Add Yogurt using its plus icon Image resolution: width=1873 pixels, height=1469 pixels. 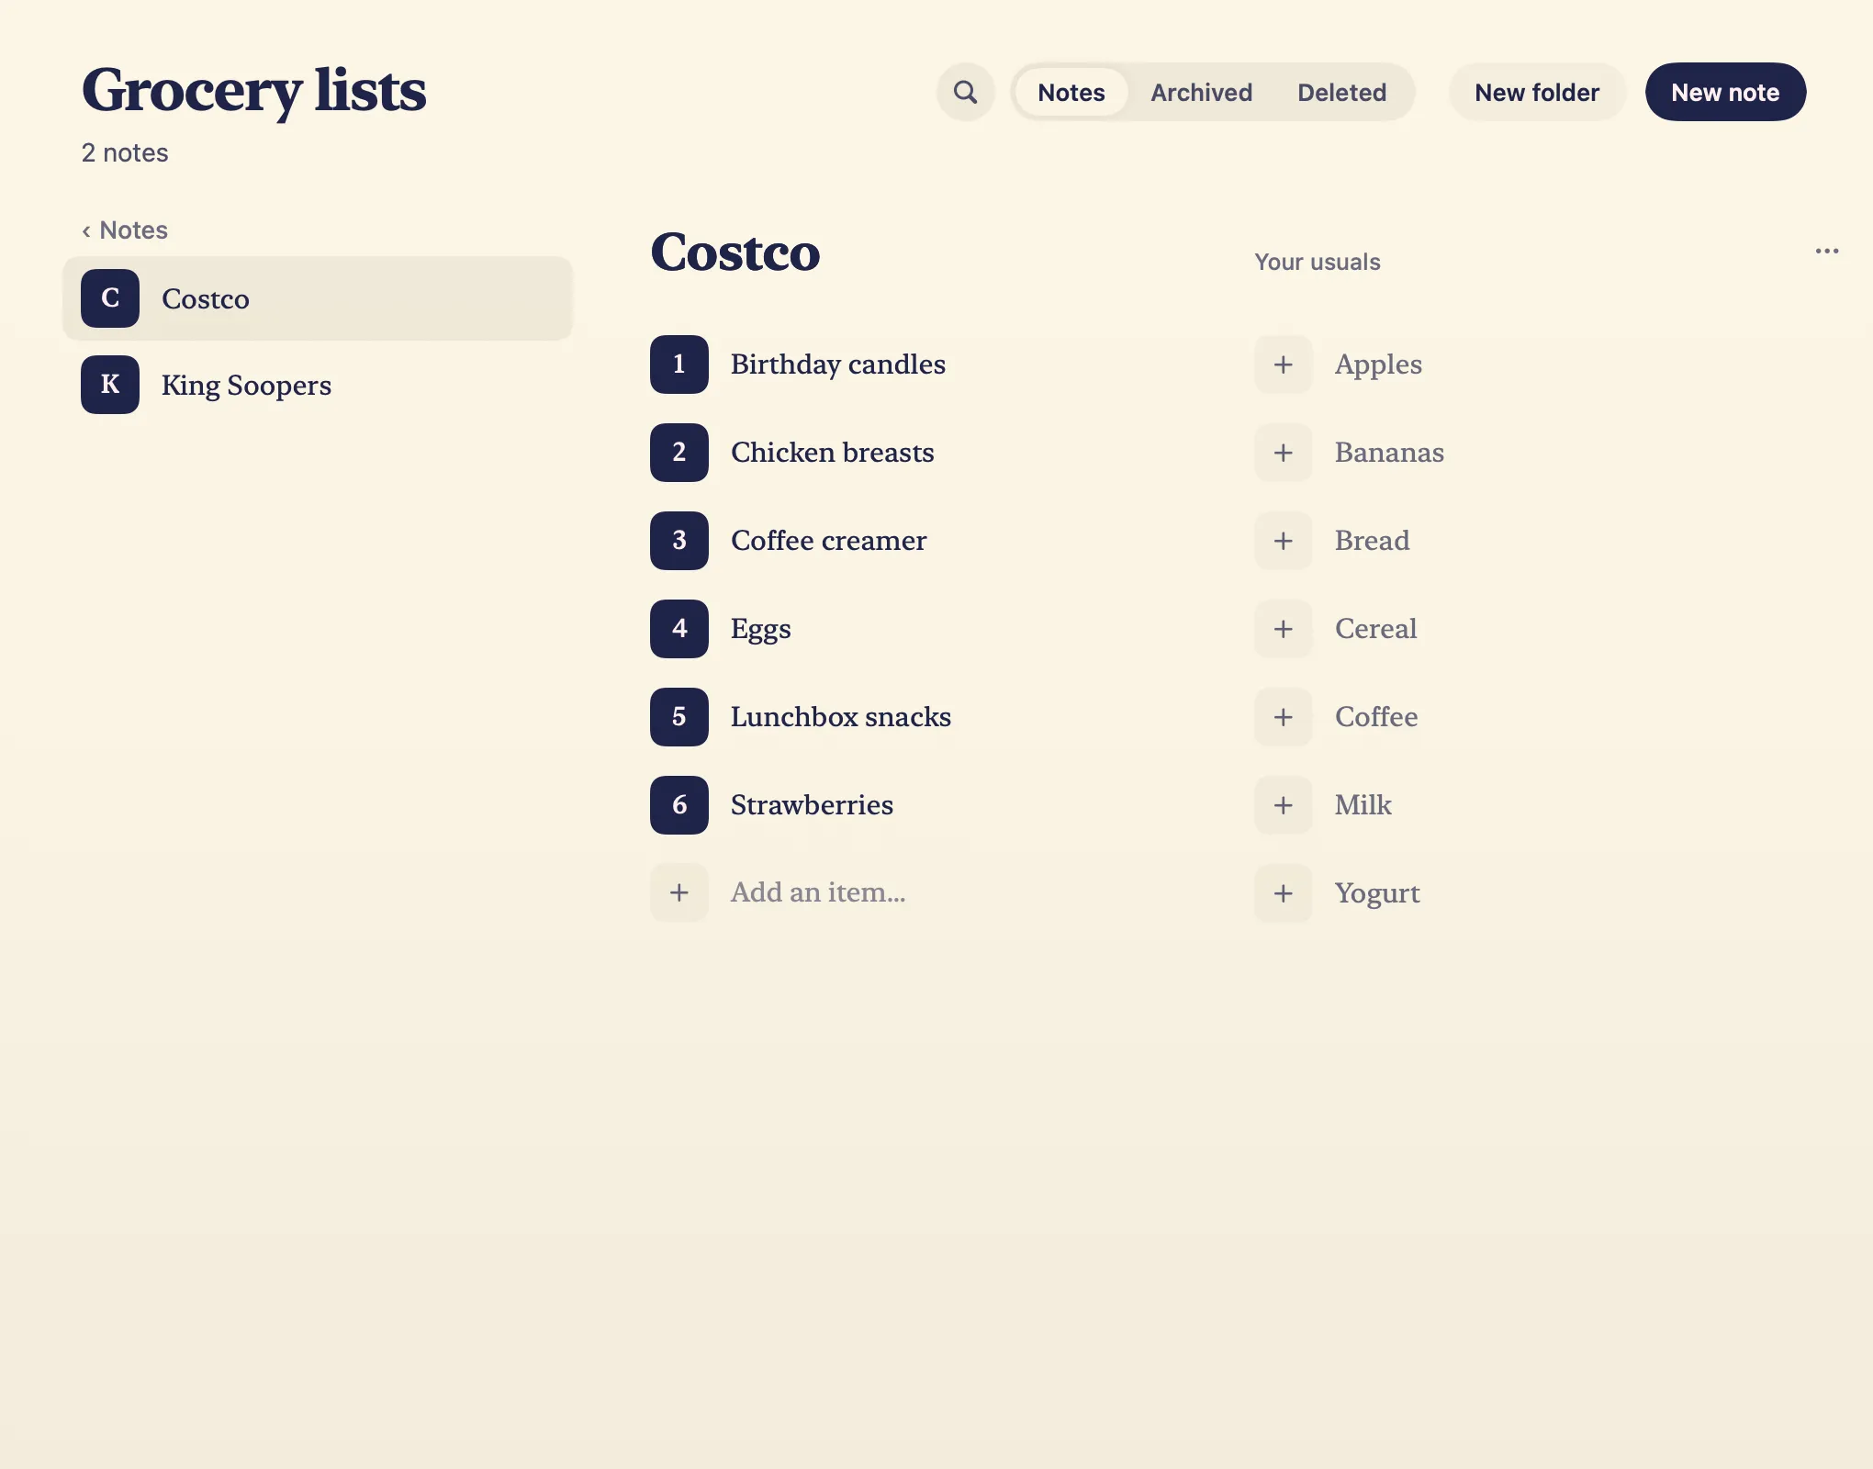tap(1283, 893)
